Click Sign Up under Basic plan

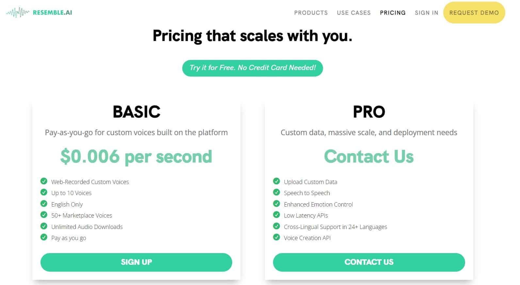(136, 262)
